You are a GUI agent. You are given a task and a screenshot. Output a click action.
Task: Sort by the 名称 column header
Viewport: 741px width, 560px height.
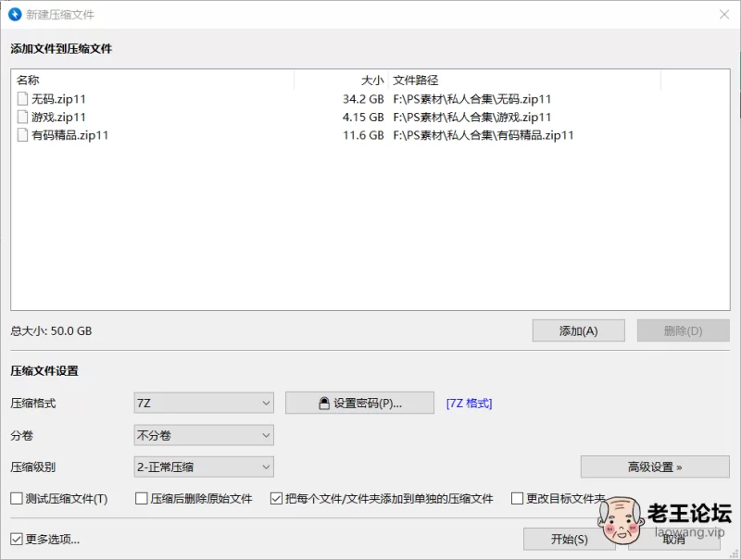pos(152,80)
